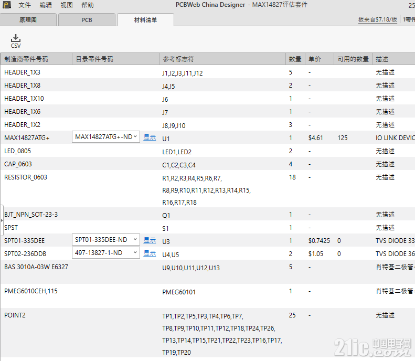Click the IO LINK DEVIC description cell
This screenshot has height=361, width=415.
coord(395,138)
